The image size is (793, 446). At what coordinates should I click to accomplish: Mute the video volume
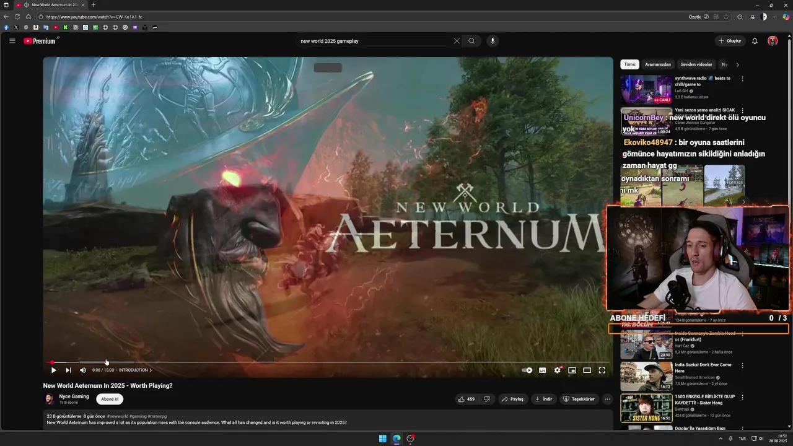(83, 370)
